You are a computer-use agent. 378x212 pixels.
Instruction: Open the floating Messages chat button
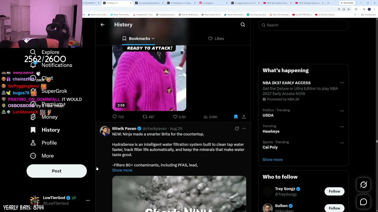pyautogui.click(x=364, y=202)
